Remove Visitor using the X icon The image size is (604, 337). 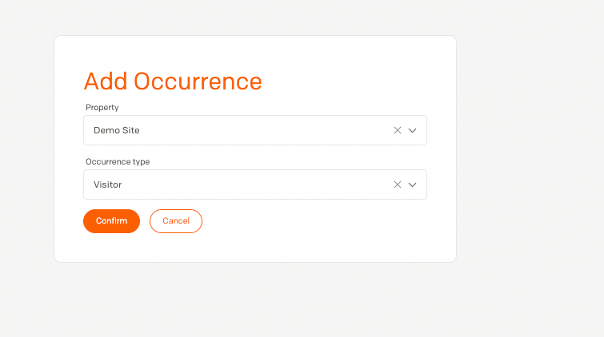[x=398, y=184]
